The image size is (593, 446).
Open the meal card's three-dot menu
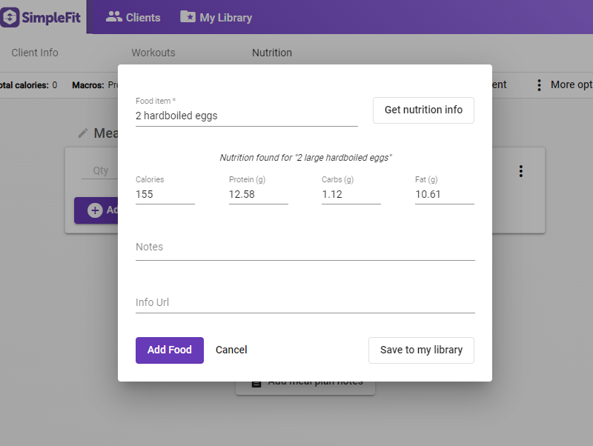[x=521, y=171]
